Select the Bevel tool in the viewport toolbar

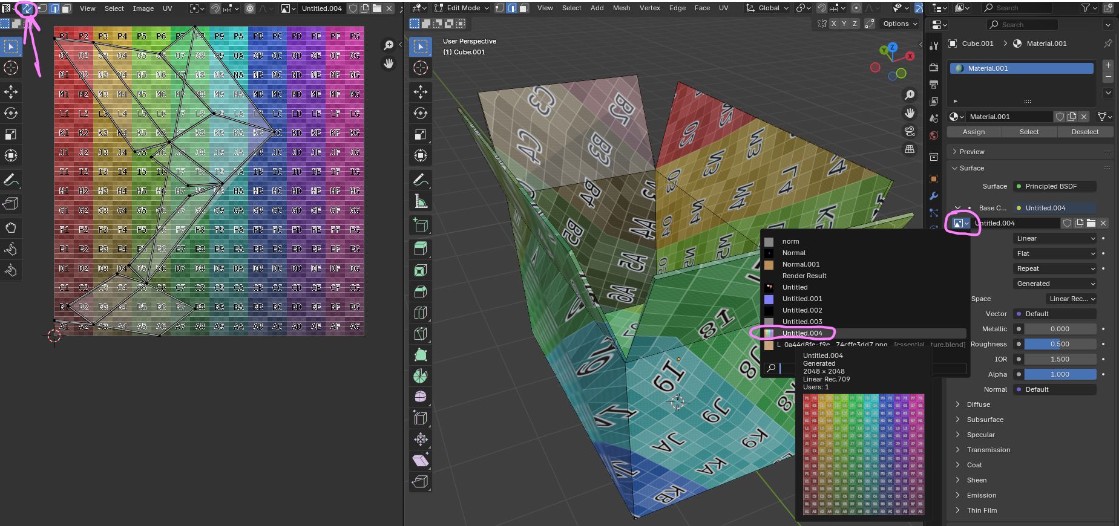click(x=421, y=291)
